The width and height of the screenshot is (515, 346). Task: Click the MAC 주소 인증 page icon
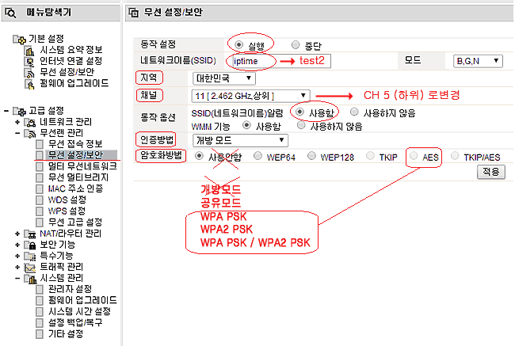click(40, 189)
